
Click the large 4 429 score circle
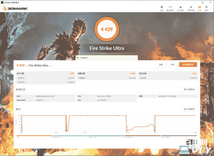point(107,29)
